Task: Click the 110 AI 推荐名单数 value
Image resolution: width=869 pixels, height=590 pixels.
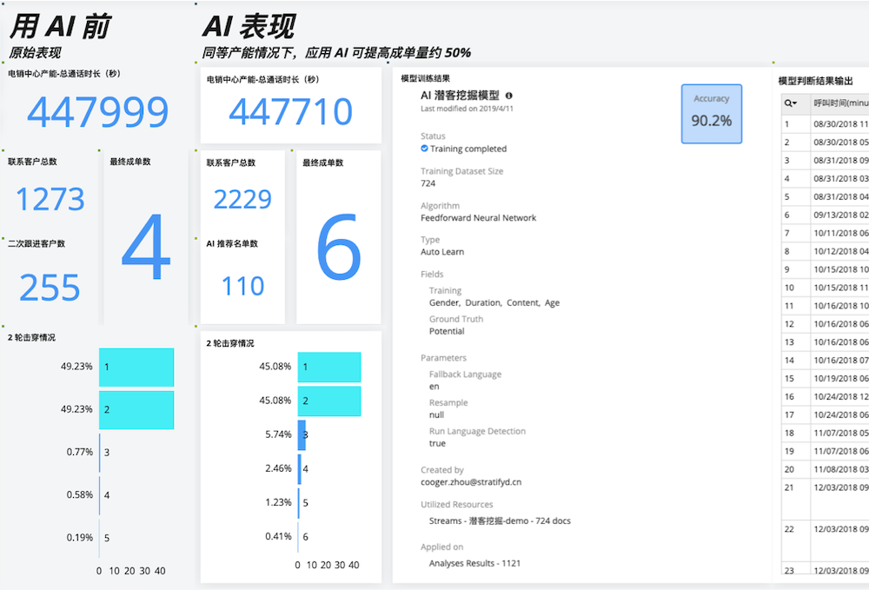Action: pyautogui.click(x=242, y=286)
